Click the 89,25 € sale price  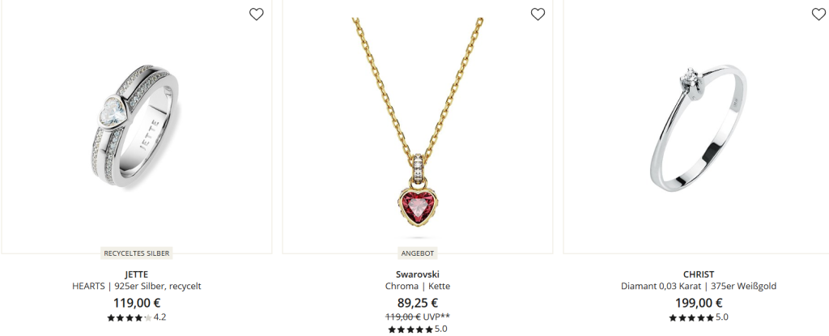tap(418, 303)
